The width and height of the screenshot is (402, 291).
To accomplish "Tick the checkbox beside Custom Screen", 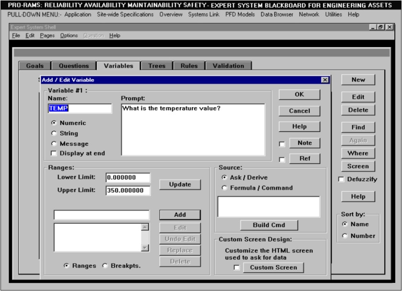I will [237, 268].
